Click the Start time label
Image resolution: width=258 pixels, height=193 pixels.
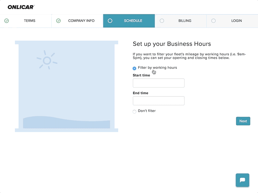(141, 75)
